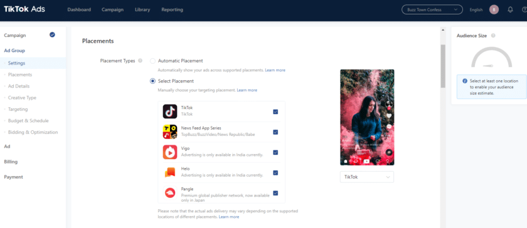Image resolution: width=527 pixels, height=228 pixels.
Task: Jump to Budget & Schedule in sidebar
Action: tap(28, 120)
